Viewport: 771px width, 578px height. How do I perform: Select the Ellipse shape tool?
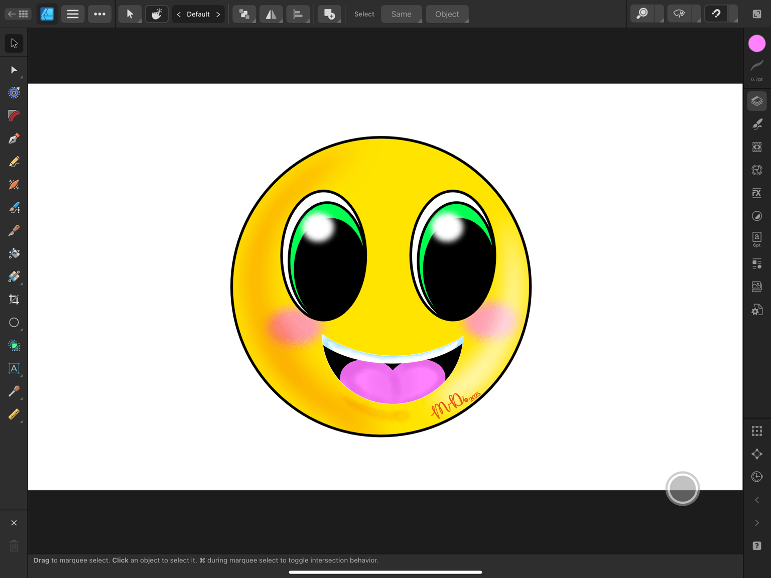(14, 323)
